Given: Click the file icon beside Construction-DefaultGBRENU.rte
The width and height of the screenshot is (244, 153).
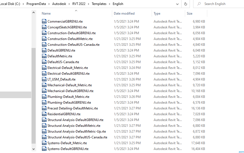Looking at the screenshot, I should point(44,33).
